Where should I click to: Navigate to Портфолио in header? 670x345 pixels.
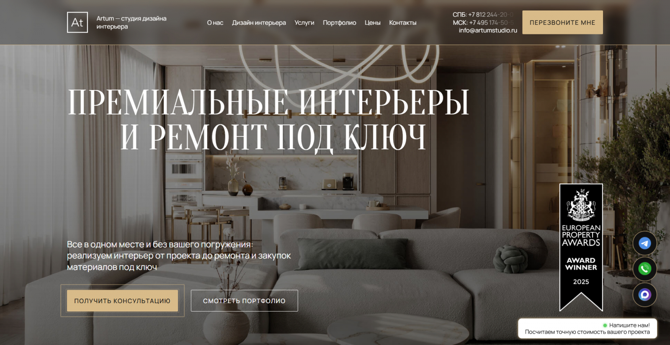[x=340, y=23]
